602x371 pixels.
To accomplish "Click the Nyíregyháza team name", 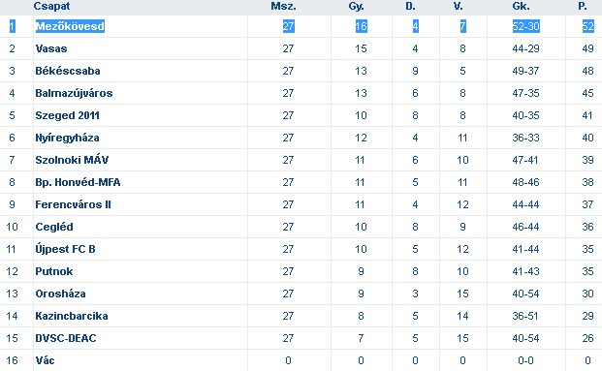I will coord(67,138).
